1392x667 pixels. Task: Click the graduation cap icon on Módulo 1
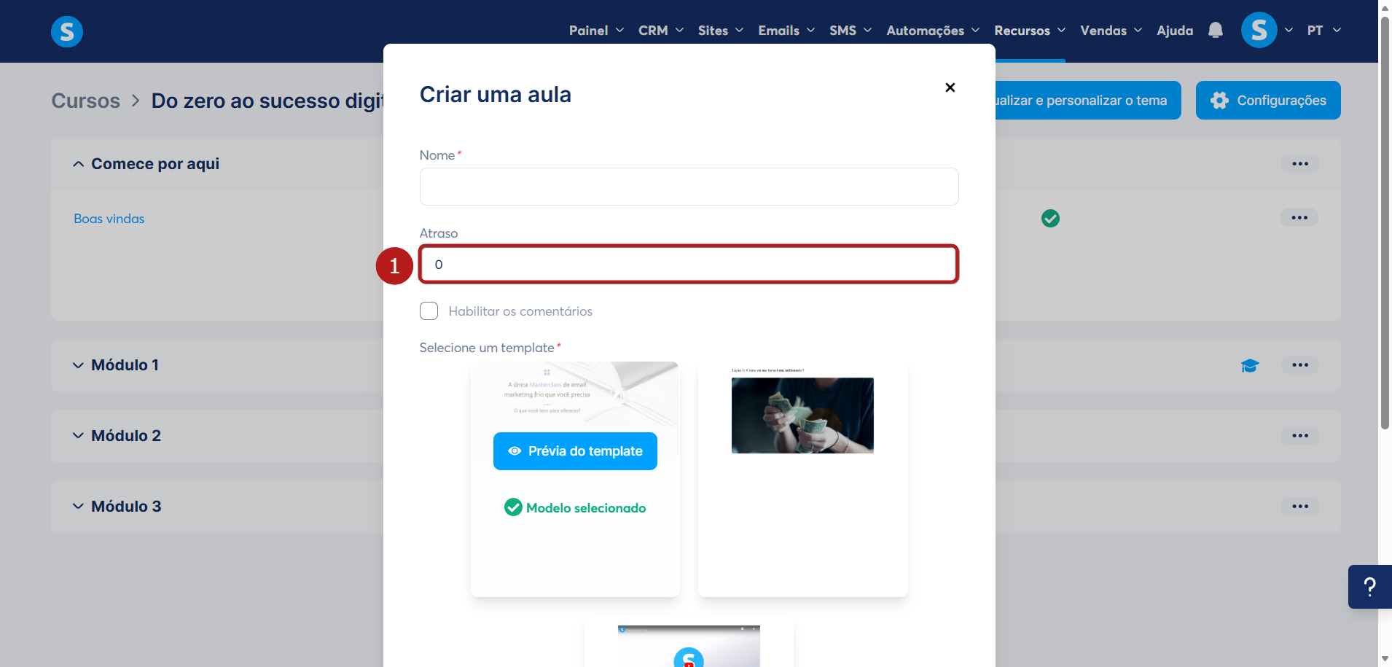point(1250,365)
